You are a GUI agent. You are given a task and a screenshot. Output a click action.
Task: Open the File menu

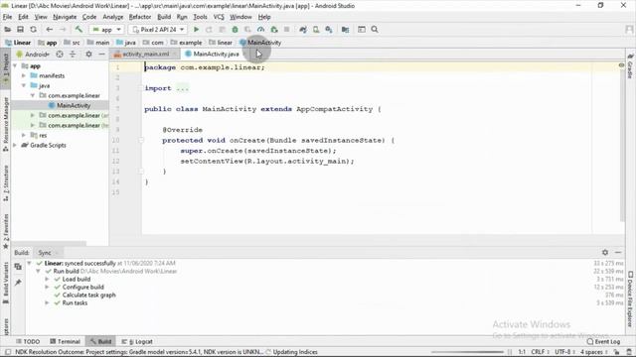(x=7, y=17)
